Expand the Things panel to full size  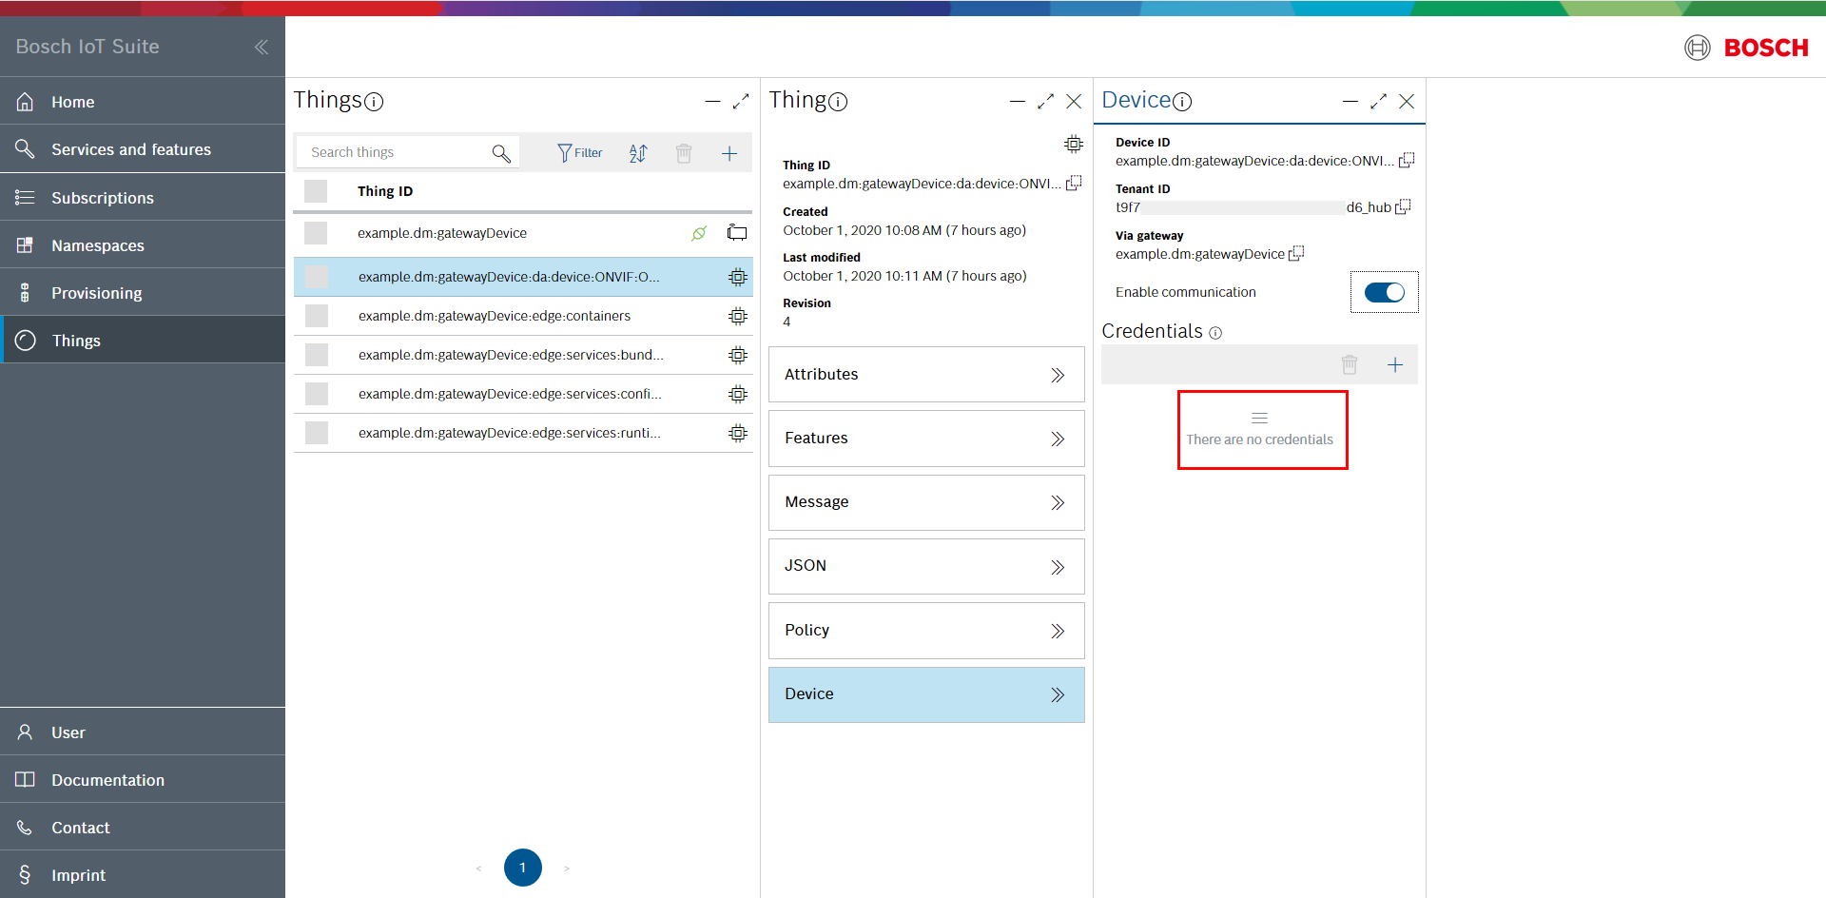pyautogui.click(x=741, y=101)
